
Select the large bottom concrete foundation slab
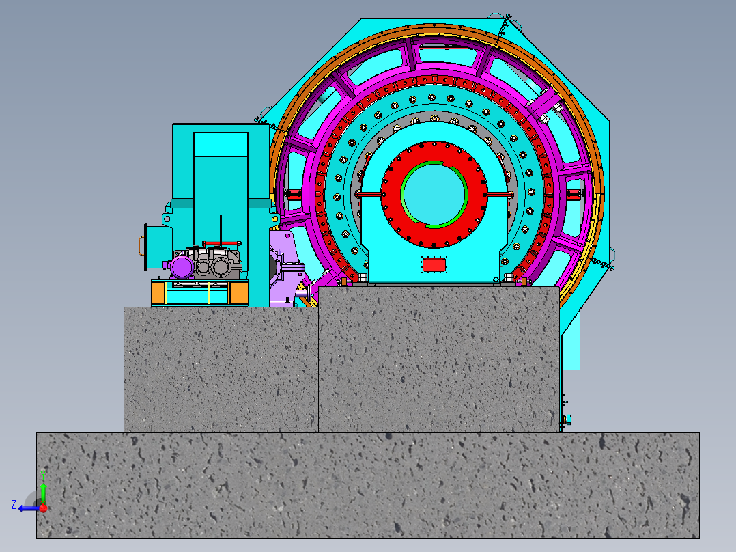click(x=368, y=485)
